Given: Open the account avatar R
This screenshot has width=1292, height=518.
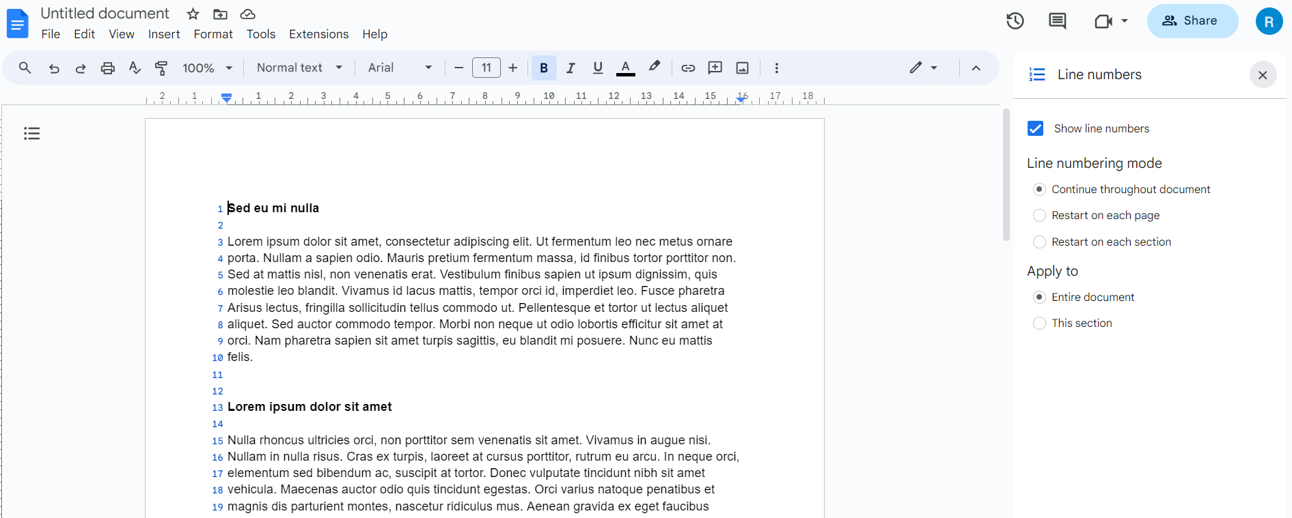Looking at the screenshot, I should [x=1269, y=21].
